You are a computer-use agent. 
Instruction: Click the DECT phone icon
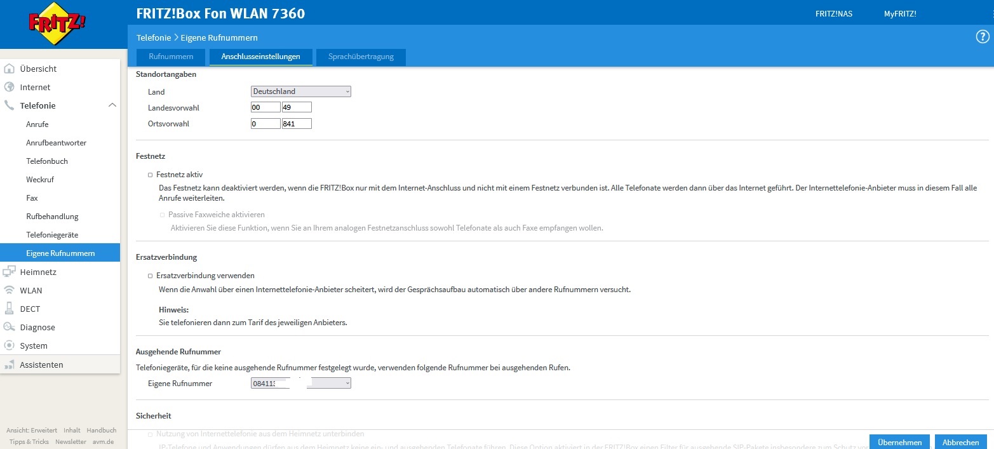(9, 309)
